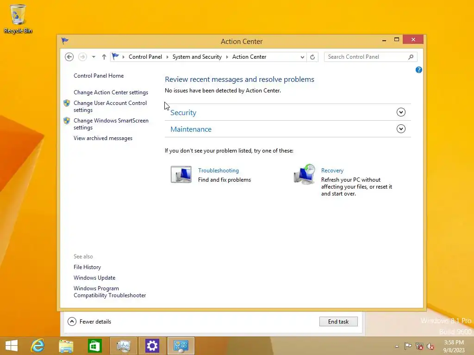Screen dimensions: 474x355
Task: Maximize the Action Center window
Action: [x=397, y=40]
